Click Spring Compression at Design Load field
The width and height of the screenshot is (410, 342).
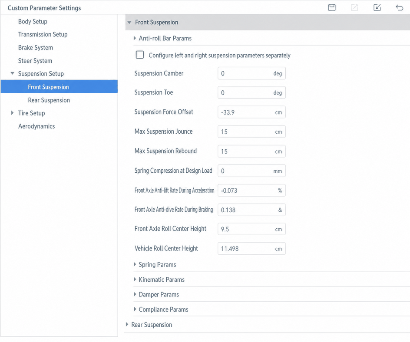click(251, 171)
